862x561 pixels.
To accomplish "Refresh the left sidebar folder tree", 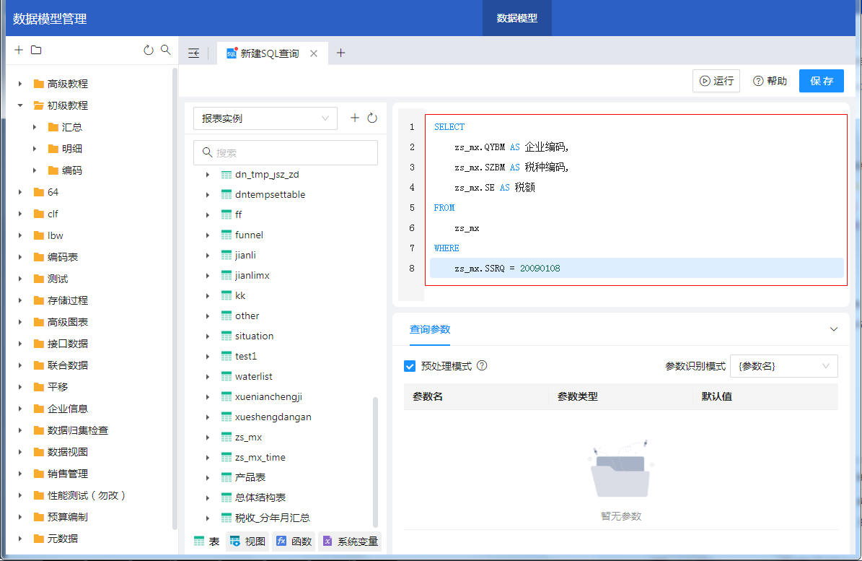I will pos(149,51).
